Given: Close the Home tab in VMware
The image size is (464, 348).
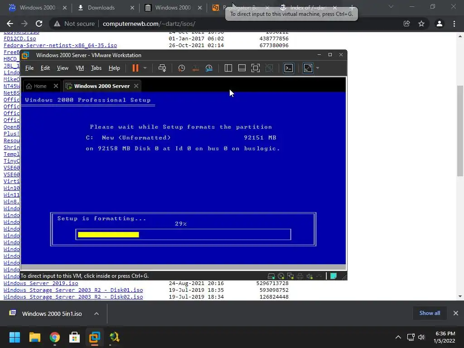Looking at the screenshot, I should [56, 86].
